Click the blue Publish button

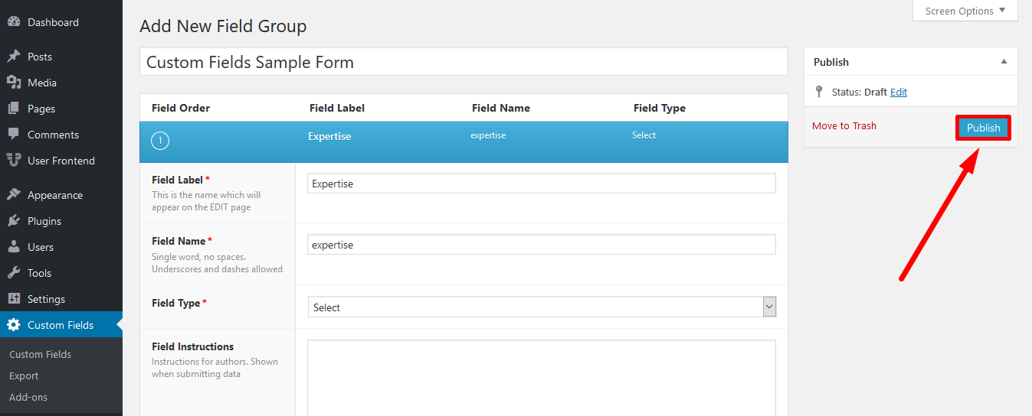tap(983, 128)
